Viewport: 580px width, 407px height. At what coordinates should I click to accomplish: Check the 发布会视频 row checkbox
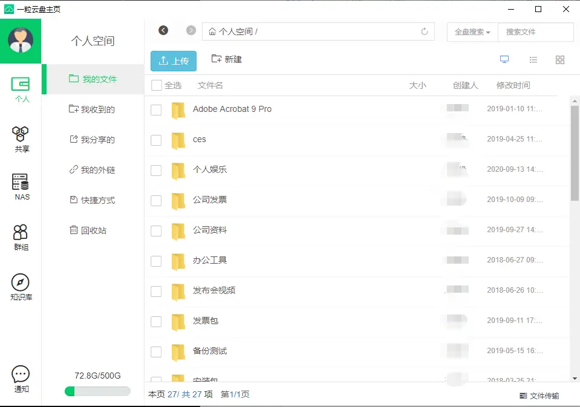click(x=156, y=292)
